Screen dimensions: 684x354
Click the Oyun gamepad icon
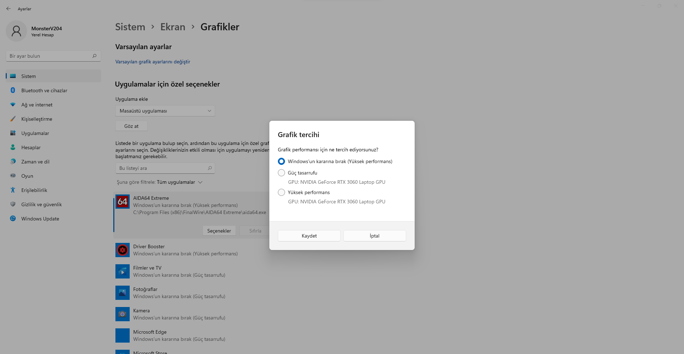coord(13,176)
